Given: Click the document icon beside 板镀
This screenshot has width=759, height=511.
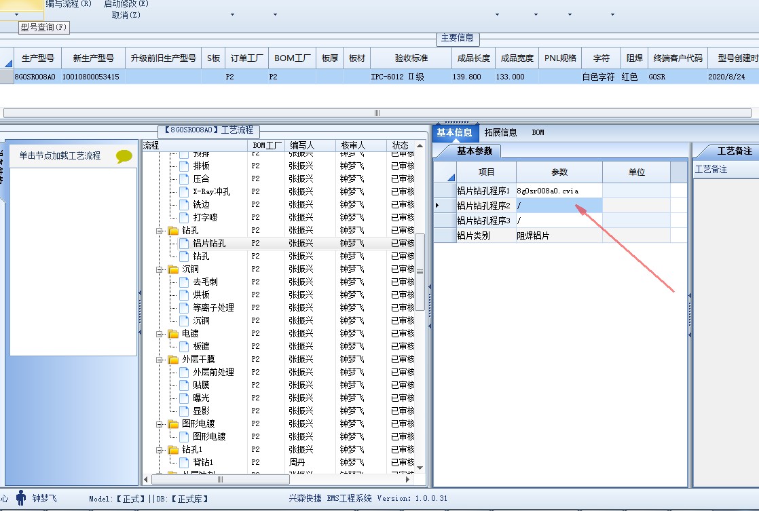Looking at the screenshot, I should pyautogui.click(x=184, y=347).
